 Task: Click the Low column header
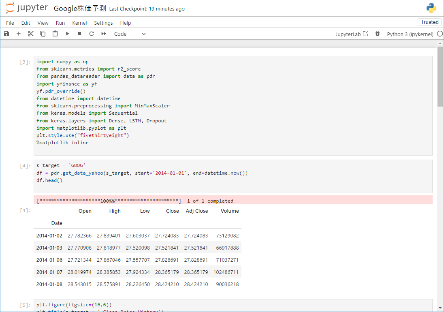click(x=145, y=211)
